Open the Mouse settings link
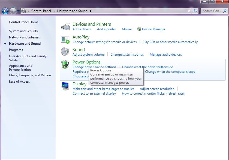The height and width of the screenshot is (160, 229). pos(127,29)
